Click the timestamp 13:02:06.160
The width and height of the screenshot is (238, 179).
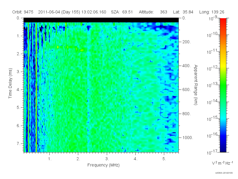tap(94, 12)
